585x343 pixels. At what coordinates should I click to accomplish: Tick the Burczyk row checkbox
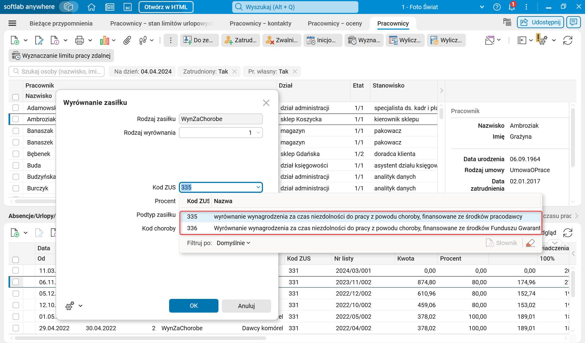coord(16,188)
